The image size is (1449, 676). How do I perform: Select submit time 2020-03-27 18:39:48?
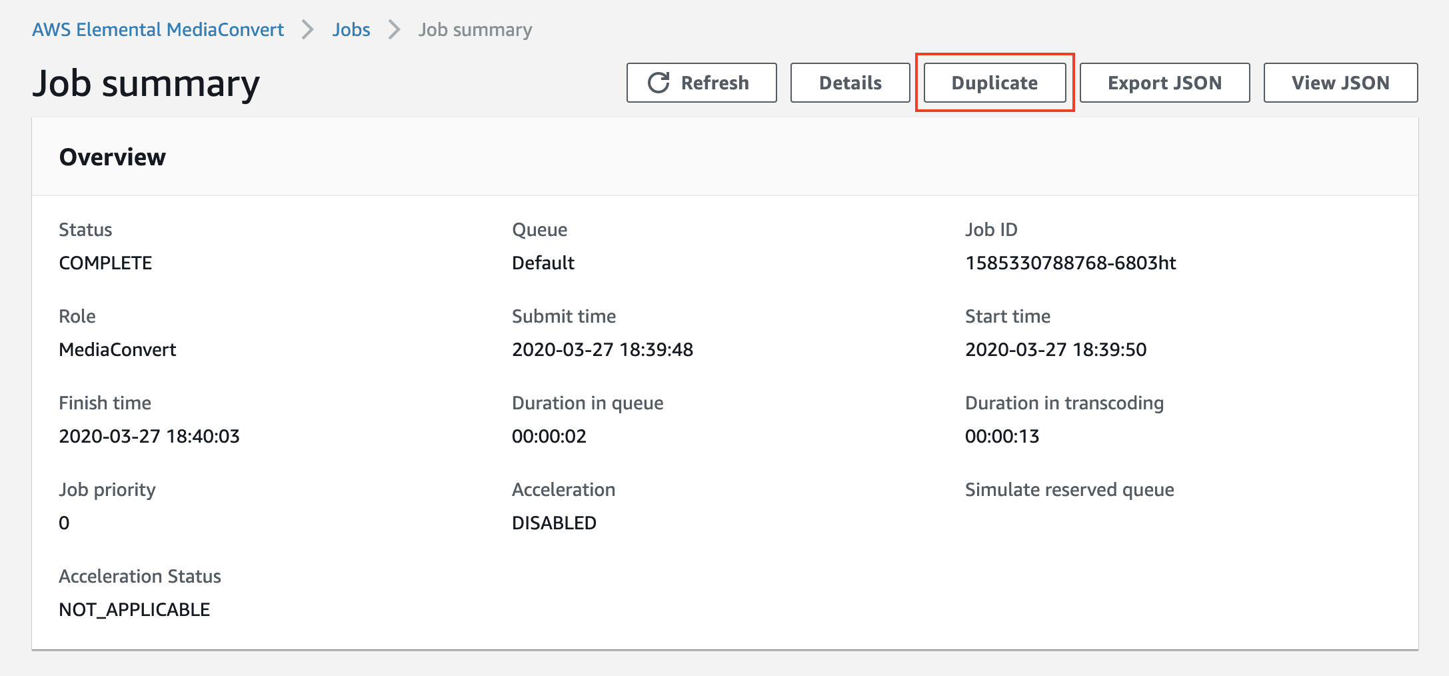603,349
